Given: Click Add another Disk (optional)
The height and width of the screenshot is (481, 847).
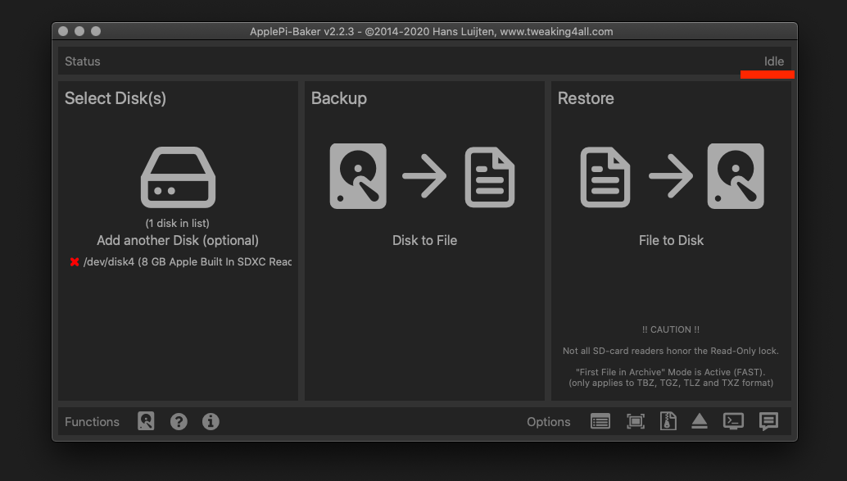Looking at the screenshot, I should (x=178, y=241).
